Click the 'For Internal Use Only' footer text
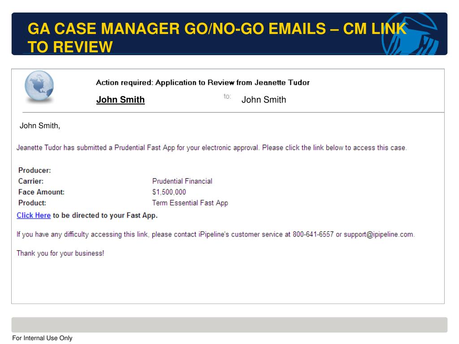 [42, 338]
